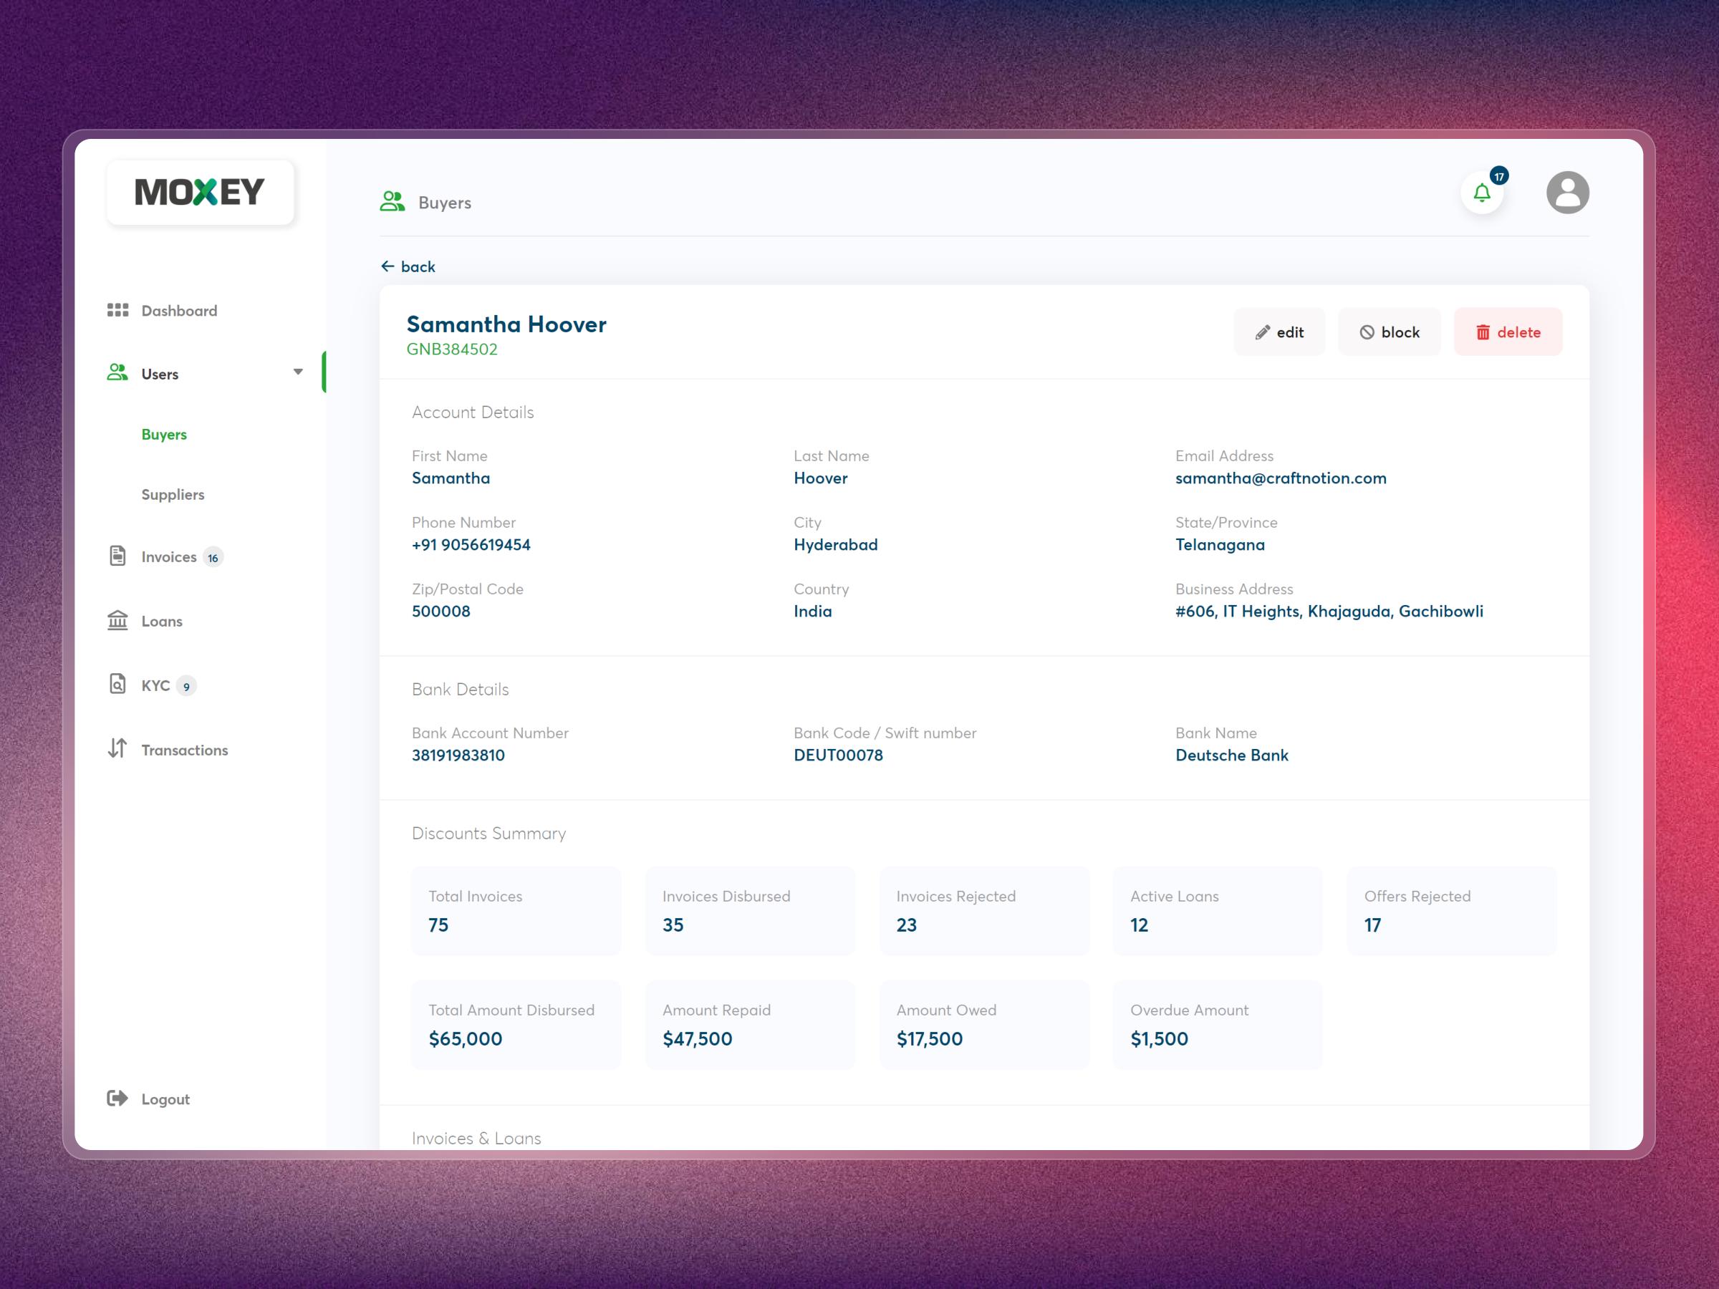The image size is (1719, 1289).
Task: Click the Discounts Summary heading
Action: click(x=488, y=834)
